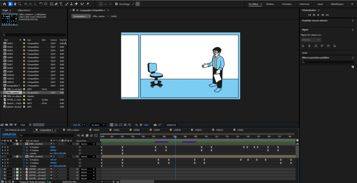The image size is (357, 183).
Task: Select the Hand tool
Action: (x=15, y=4)
